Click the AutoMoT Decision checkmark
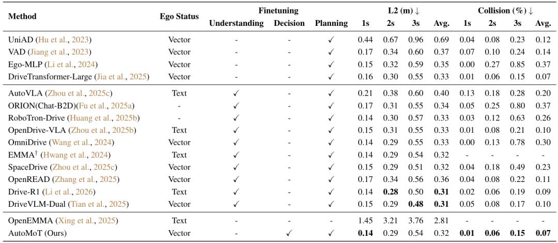 click(x=289, y=233)
